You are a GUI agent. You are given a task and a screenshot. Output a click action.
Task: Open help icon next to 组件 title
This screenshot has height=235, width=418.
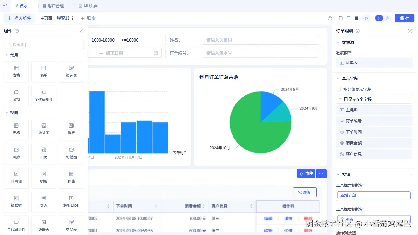coord(17,31)
